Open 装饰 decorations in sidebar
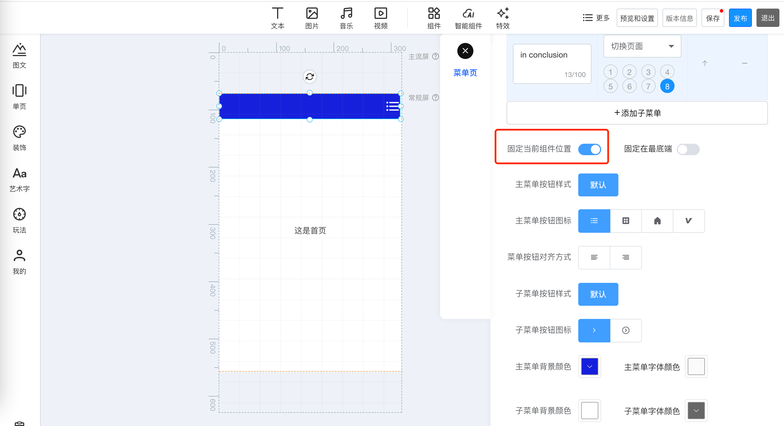 click(x=19, y=138)
